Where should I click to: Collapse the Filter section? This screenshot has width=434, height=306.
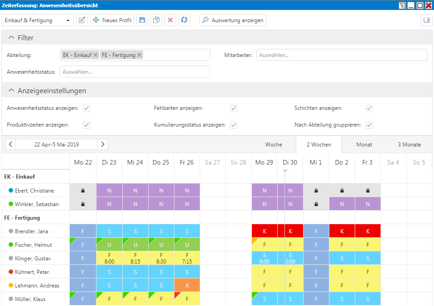[12, 38]
